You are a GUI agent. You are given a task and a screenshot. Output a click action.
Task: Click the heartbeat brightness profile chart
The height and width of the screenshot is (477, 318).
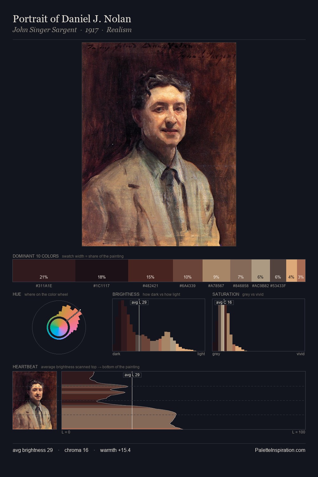click(183, 400)
